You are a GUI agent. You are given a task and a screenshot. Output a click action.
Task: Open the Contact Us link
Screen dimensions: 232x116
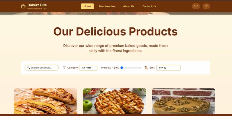click(149, 6)
